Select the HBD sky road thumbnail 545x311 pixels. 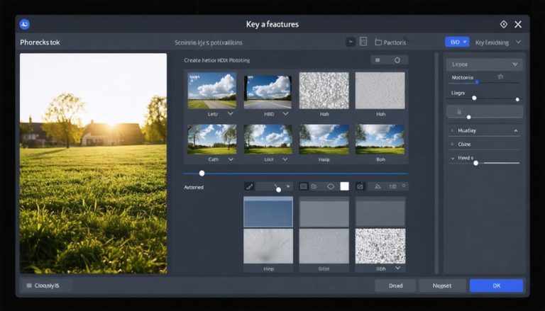[268, 92]
